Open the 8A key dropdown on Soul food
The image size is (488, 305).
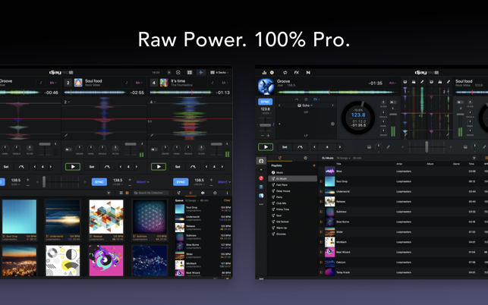[x=139, y=83]
